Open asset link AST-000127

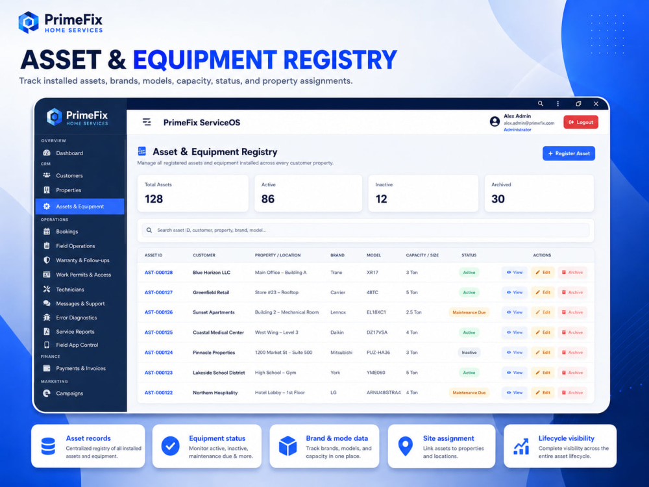(158, 292)
